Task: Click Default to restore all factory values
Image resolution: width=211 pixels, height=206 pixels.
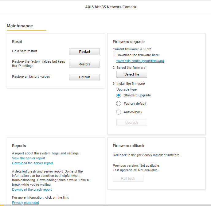Action: click(84, 77)
